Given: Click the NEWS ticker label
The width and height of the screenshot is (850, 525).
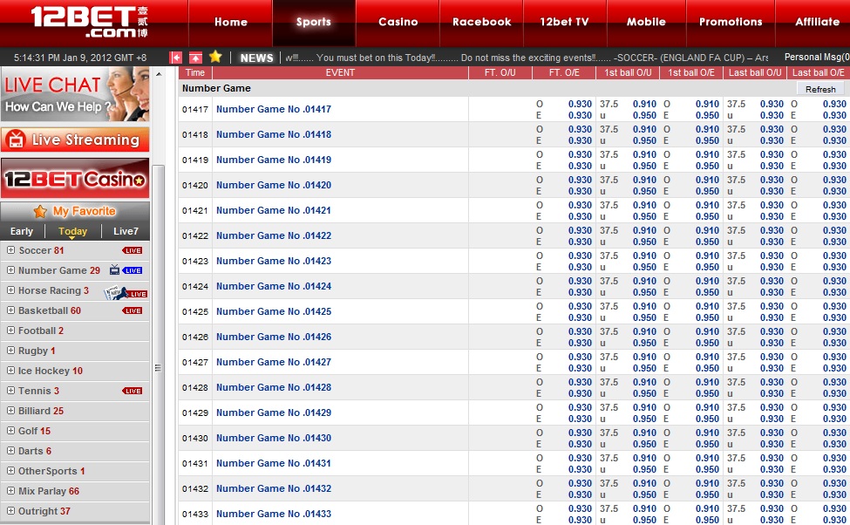Looking at the screenshot, I should coord(256,58).
